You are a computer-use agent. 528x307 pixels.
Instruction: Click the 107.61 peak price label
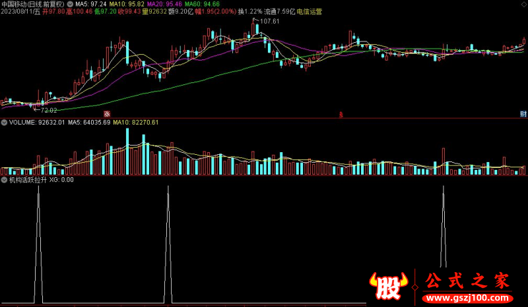[270, 21]
